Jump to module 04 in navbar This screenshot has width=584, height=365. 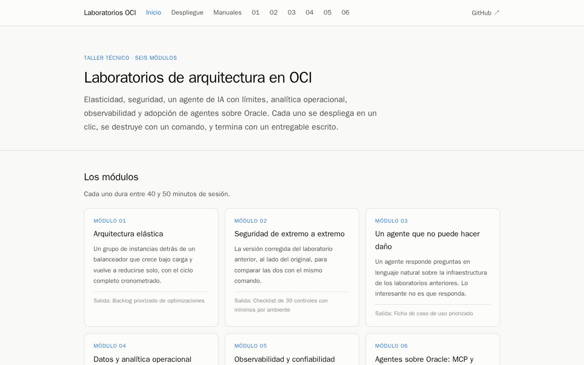(309, 12)
